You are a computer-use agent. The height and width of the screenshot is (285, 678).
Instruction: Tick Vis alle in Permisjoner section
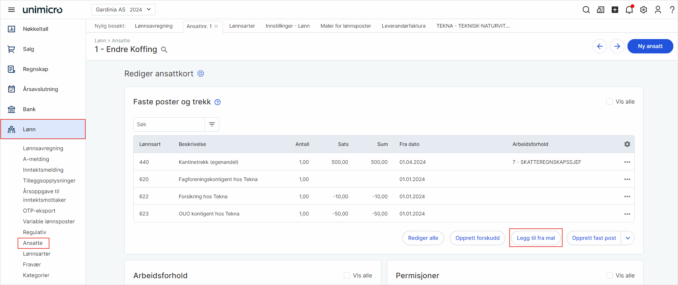click(609, 275)
